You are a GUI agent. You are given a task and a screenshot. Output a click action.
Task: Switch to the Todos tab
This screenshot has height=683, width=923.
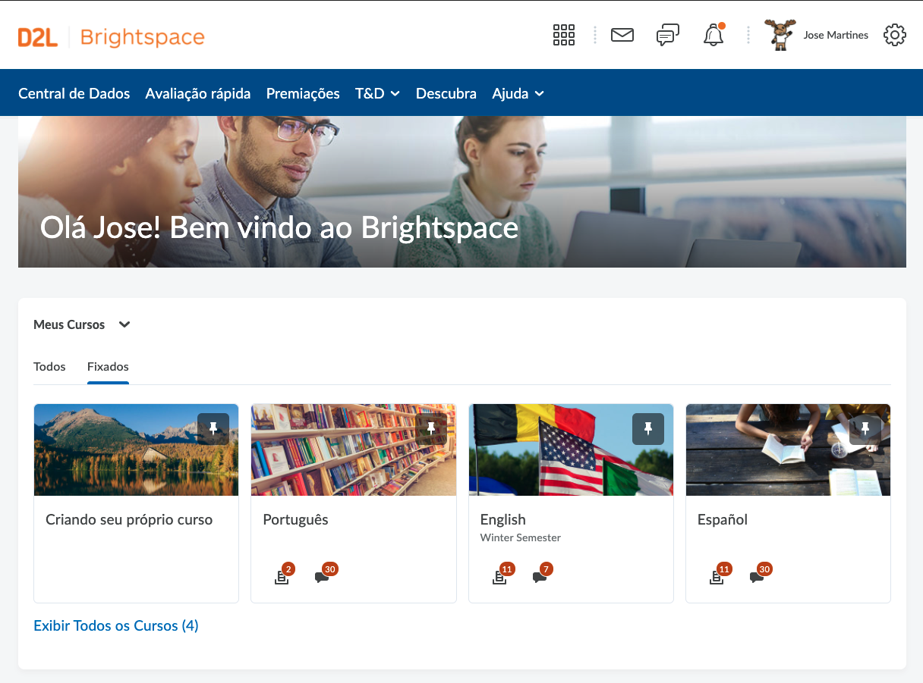[x=49, y=366]
